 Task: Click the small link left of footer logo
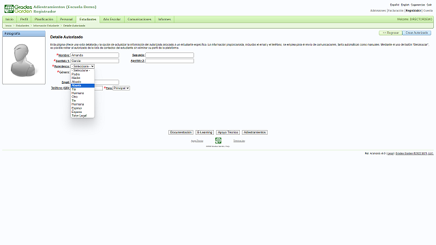click(x=197, y=141)
